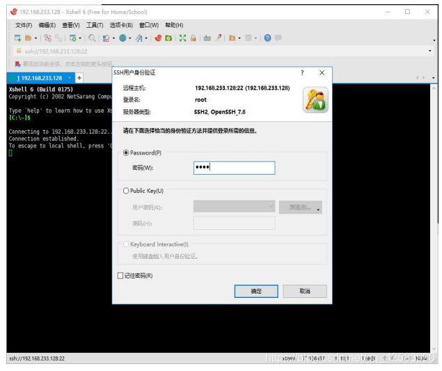The width and height of the screenshot is (442, 371).
Task: Click status bar ssh://192.168.233.128:22 text
Action: pos(37,358)
